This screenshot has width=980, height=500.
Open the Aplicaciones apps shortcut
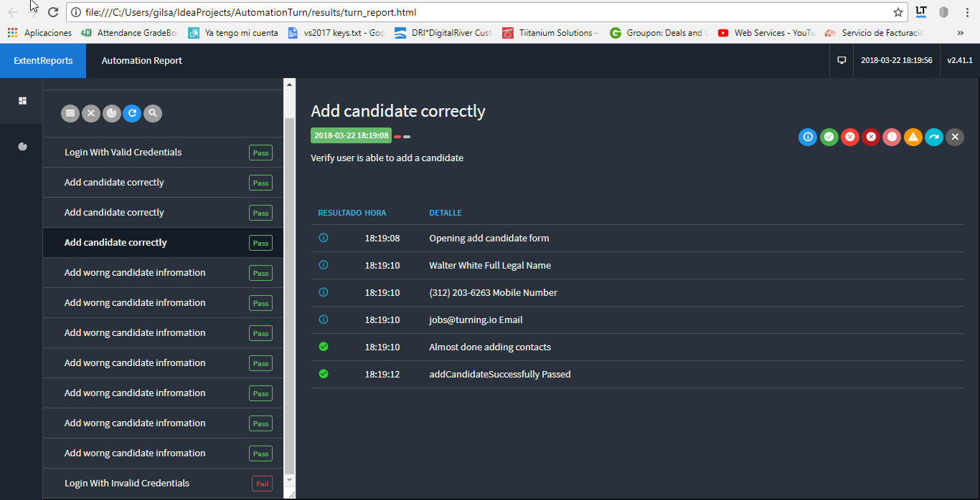tap(39, 33)
